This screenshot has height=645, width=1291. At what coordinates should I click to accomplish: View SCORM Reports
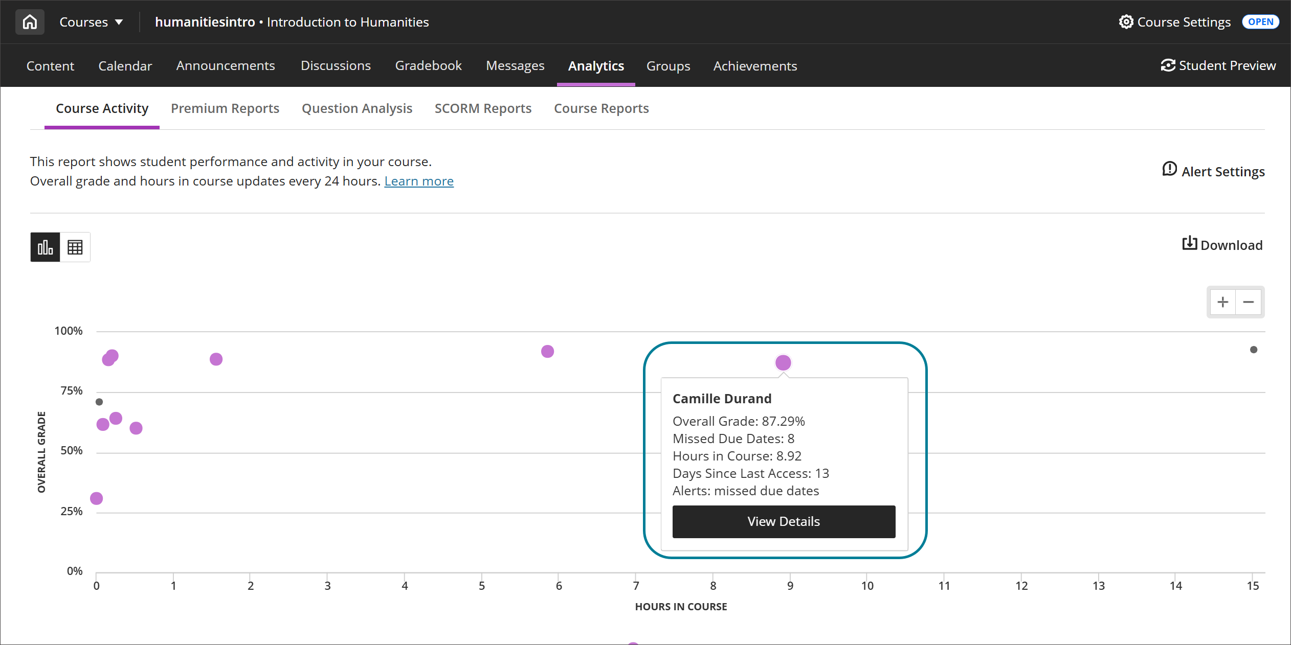pyautogui.click(x=482, y=108)
